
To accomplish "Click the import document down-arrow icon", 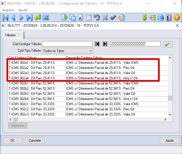I will coord(121,18).
